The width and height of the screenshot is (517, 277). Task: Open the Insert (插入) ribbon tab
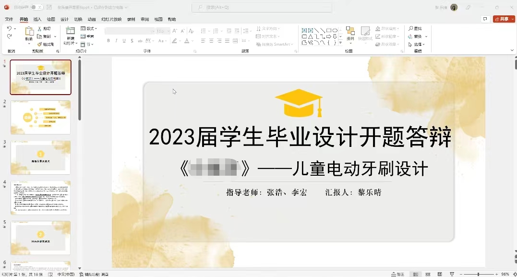37,19
